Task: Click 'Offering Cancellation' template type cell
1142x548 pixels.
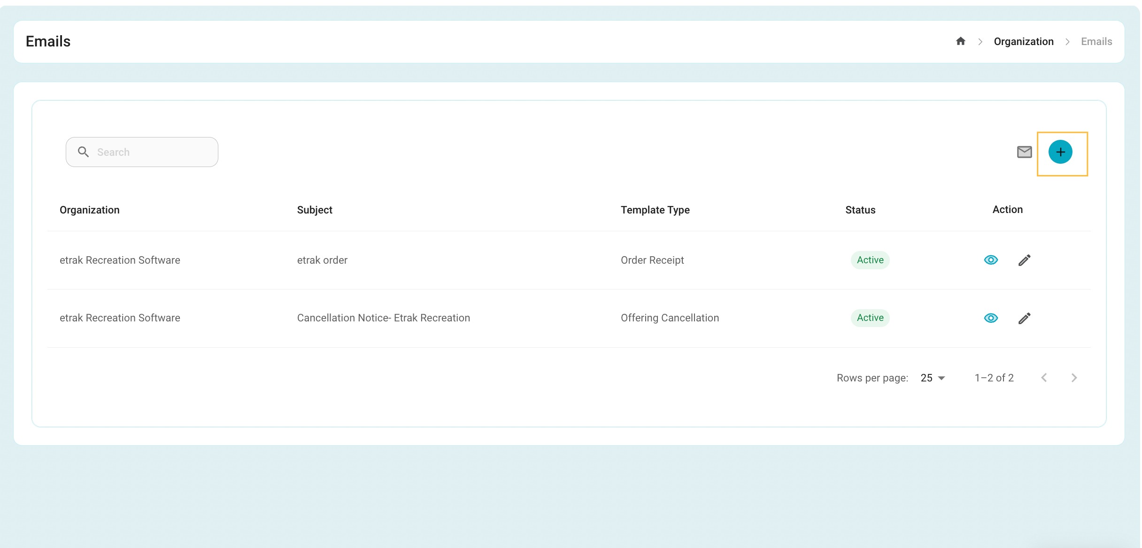Action: tap(670, 318)
